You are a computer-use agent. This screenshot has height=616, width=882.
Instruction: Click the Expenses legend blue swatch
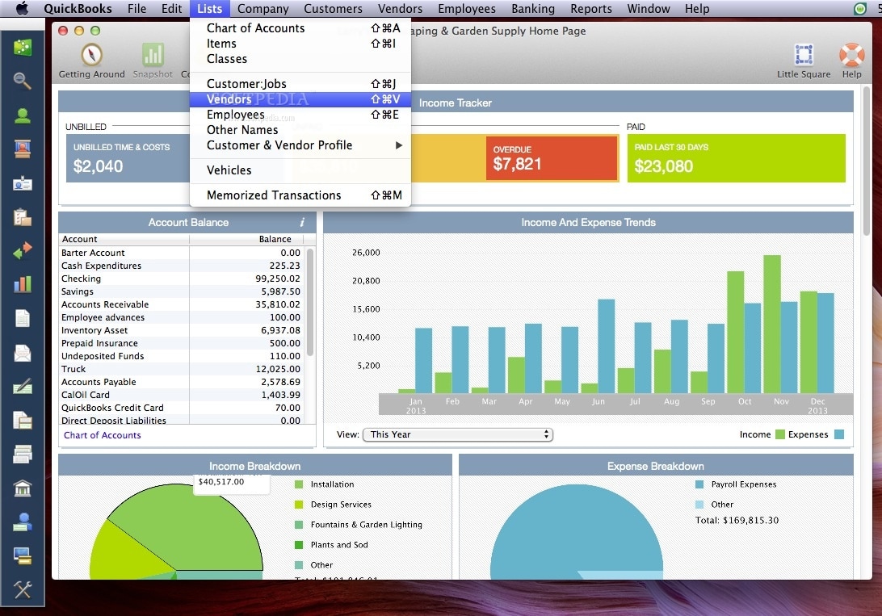[838, 434]
